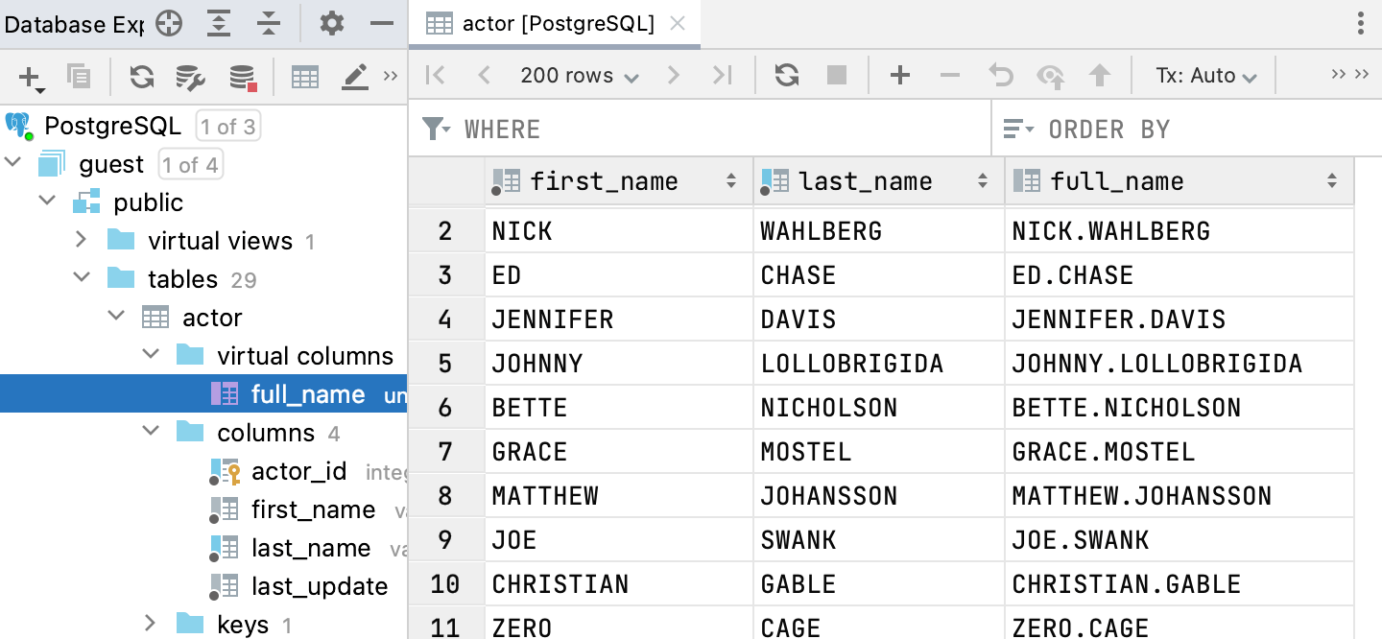The height and width of the screenshot is (639, 1382).
Task: Sort by the last_name column header
Action: [x=864, y=181]
